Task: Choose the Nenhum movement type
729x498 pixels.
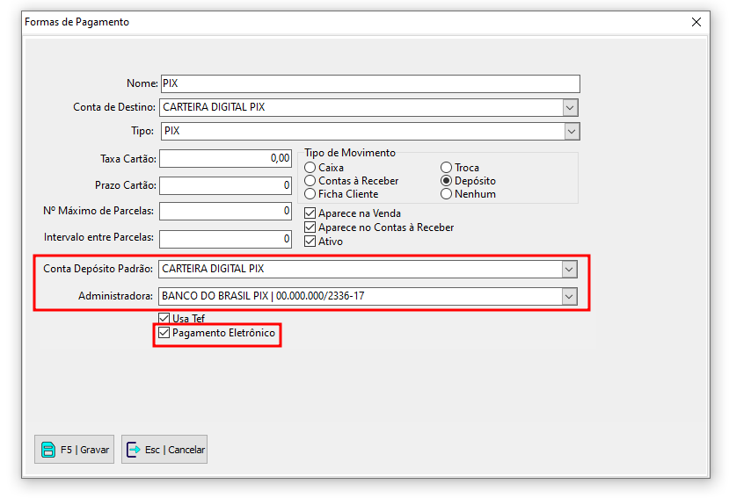Action: tap(447, 194)
